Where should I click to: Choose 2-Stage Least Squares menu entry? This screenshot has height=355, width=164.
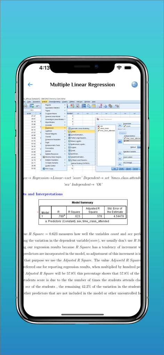click(x=81, y=160)
